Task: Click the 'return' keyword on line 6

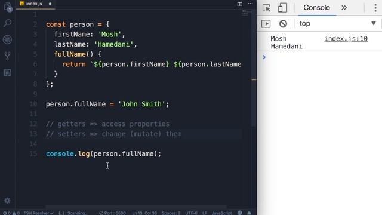Action: click(74, 64)
